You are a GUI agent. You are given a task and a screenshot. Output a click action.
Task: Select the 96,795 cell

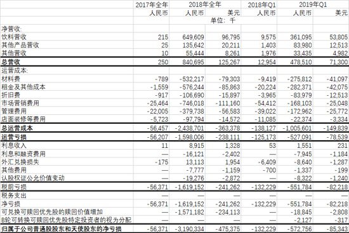pos(231,37)
